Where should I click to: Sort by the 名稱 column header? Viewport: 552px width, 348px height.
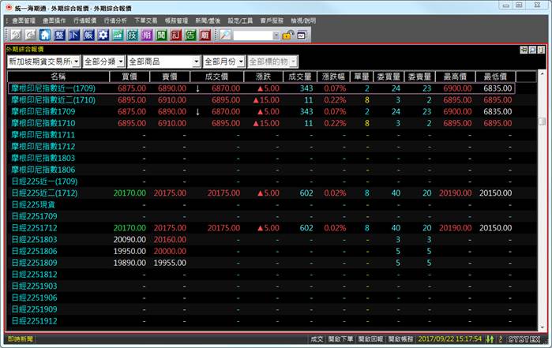point(58,77)
